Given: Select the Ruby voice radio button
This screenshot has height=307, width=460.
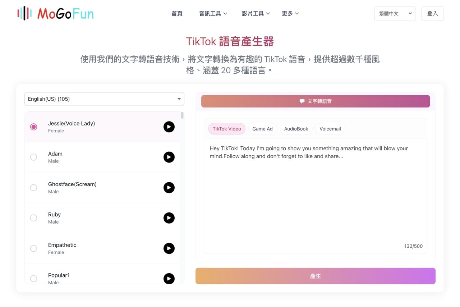Looking at the screenshot, I should click(x=33, y=218).
